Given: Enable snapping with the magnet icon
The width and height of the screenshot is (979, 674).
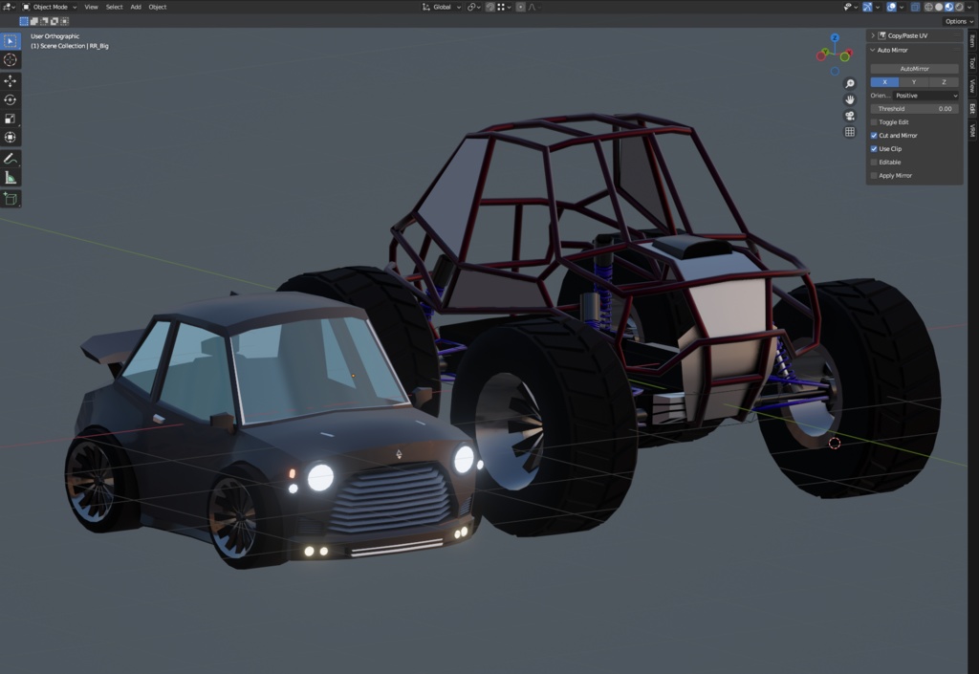Looking at the screenshot, I should (x=490, y=7).
